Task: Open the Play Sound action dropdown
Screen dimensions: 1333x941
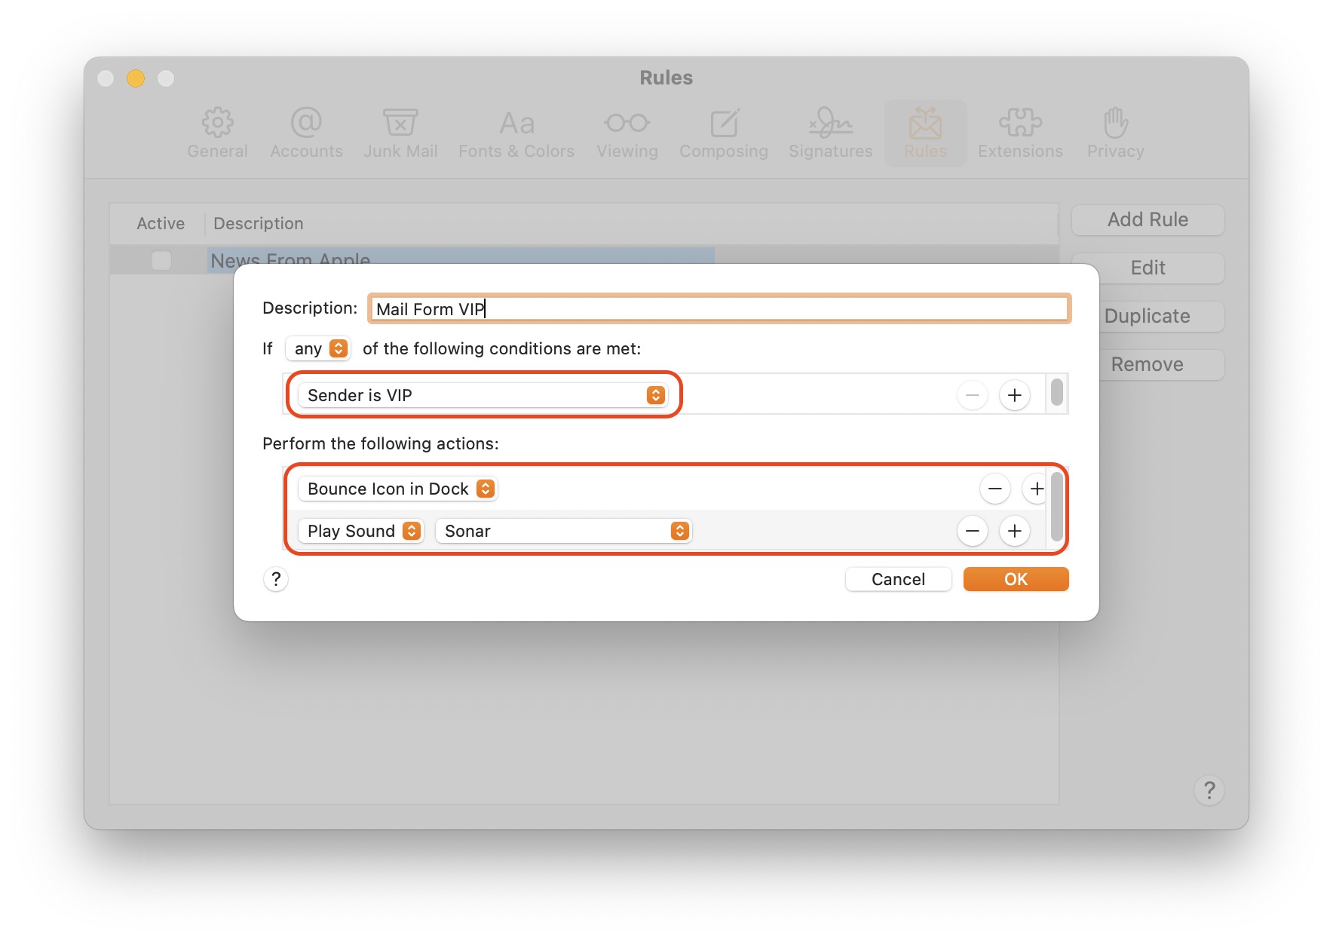Action: [x=361, y=531]
